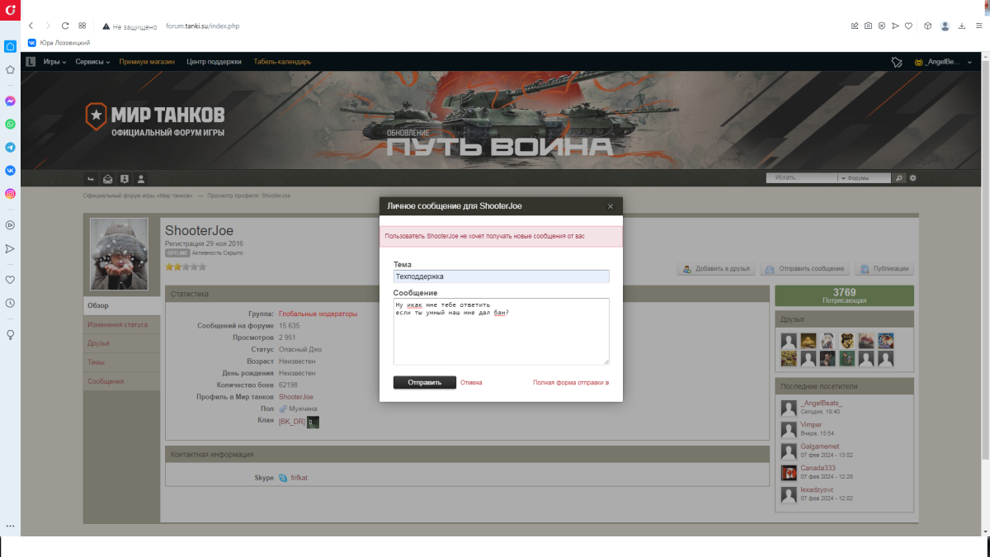This screenshot has height=557, width=990.
Task: Open Центр поддержки menu item
Action: [214, 61]
